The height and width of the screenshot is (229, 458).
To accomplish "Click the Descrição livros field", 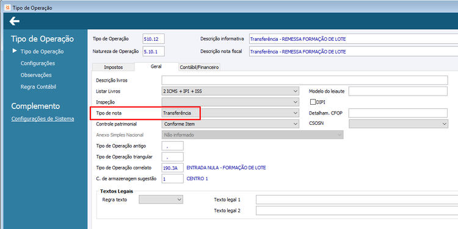I will pos(305,80).
